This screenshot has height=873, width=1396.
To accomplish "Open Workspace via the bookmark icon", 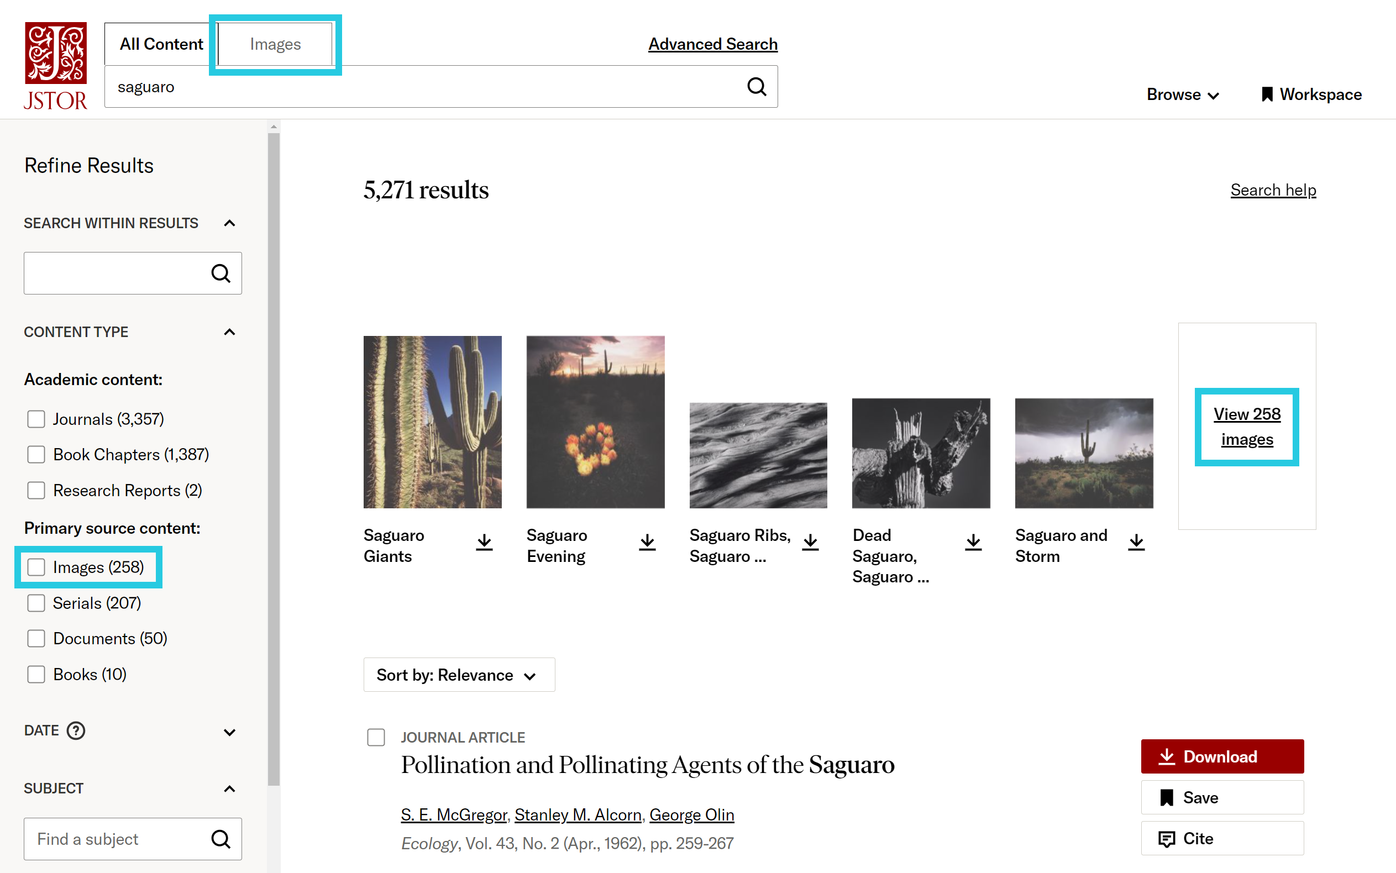I will tap(1267, 94).
